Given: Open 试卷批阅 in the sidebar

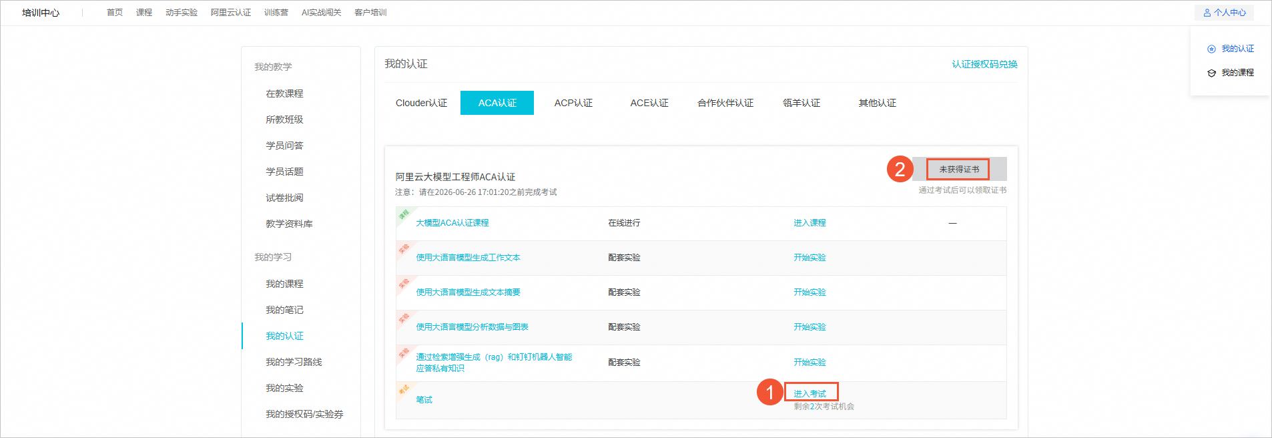Looking at the screenshot, I should point(284,198).
